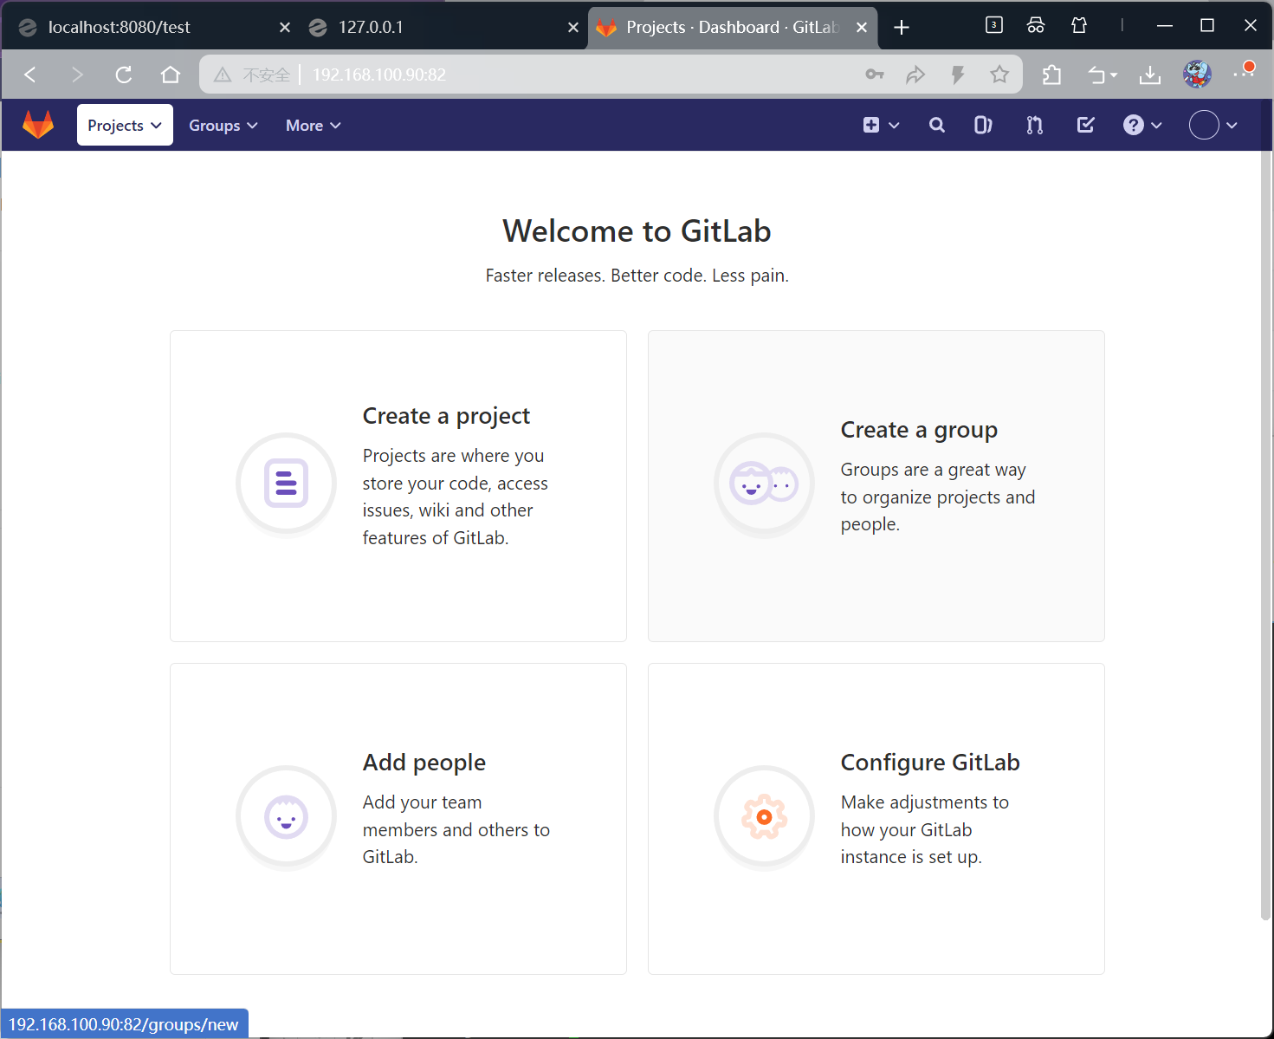This screenshot has height=1039, width=1274.
Task: Open the saved passwords key icon
Action: [875, 75]
